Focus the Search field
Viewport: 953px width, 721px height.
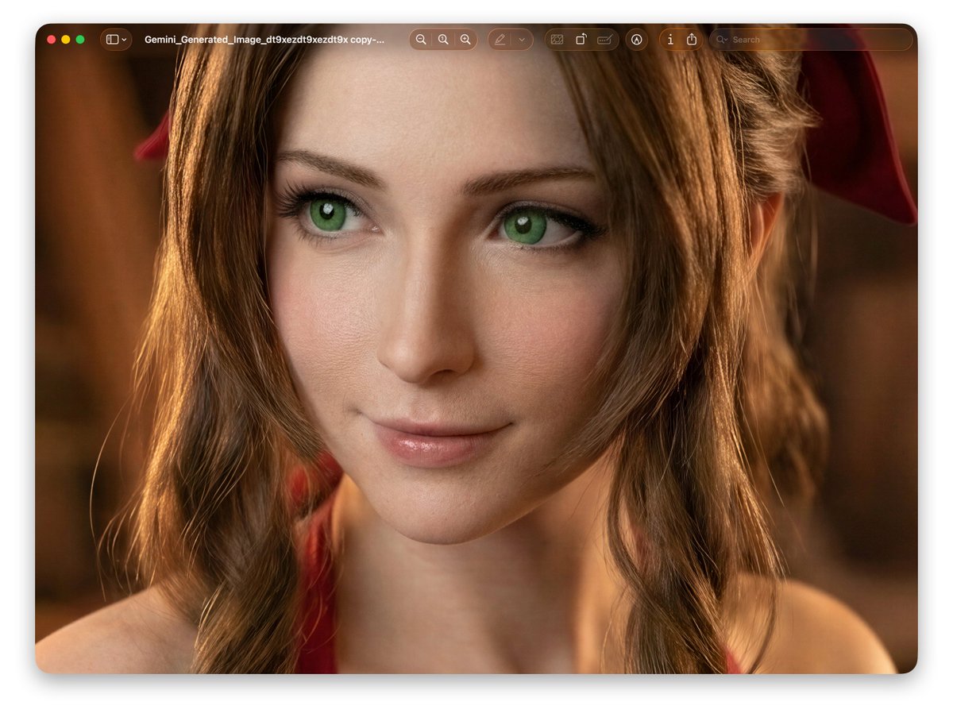click(x=811, y=40)
